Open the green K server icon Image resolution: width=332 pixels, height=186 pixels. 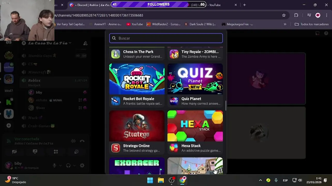[9, 102]
